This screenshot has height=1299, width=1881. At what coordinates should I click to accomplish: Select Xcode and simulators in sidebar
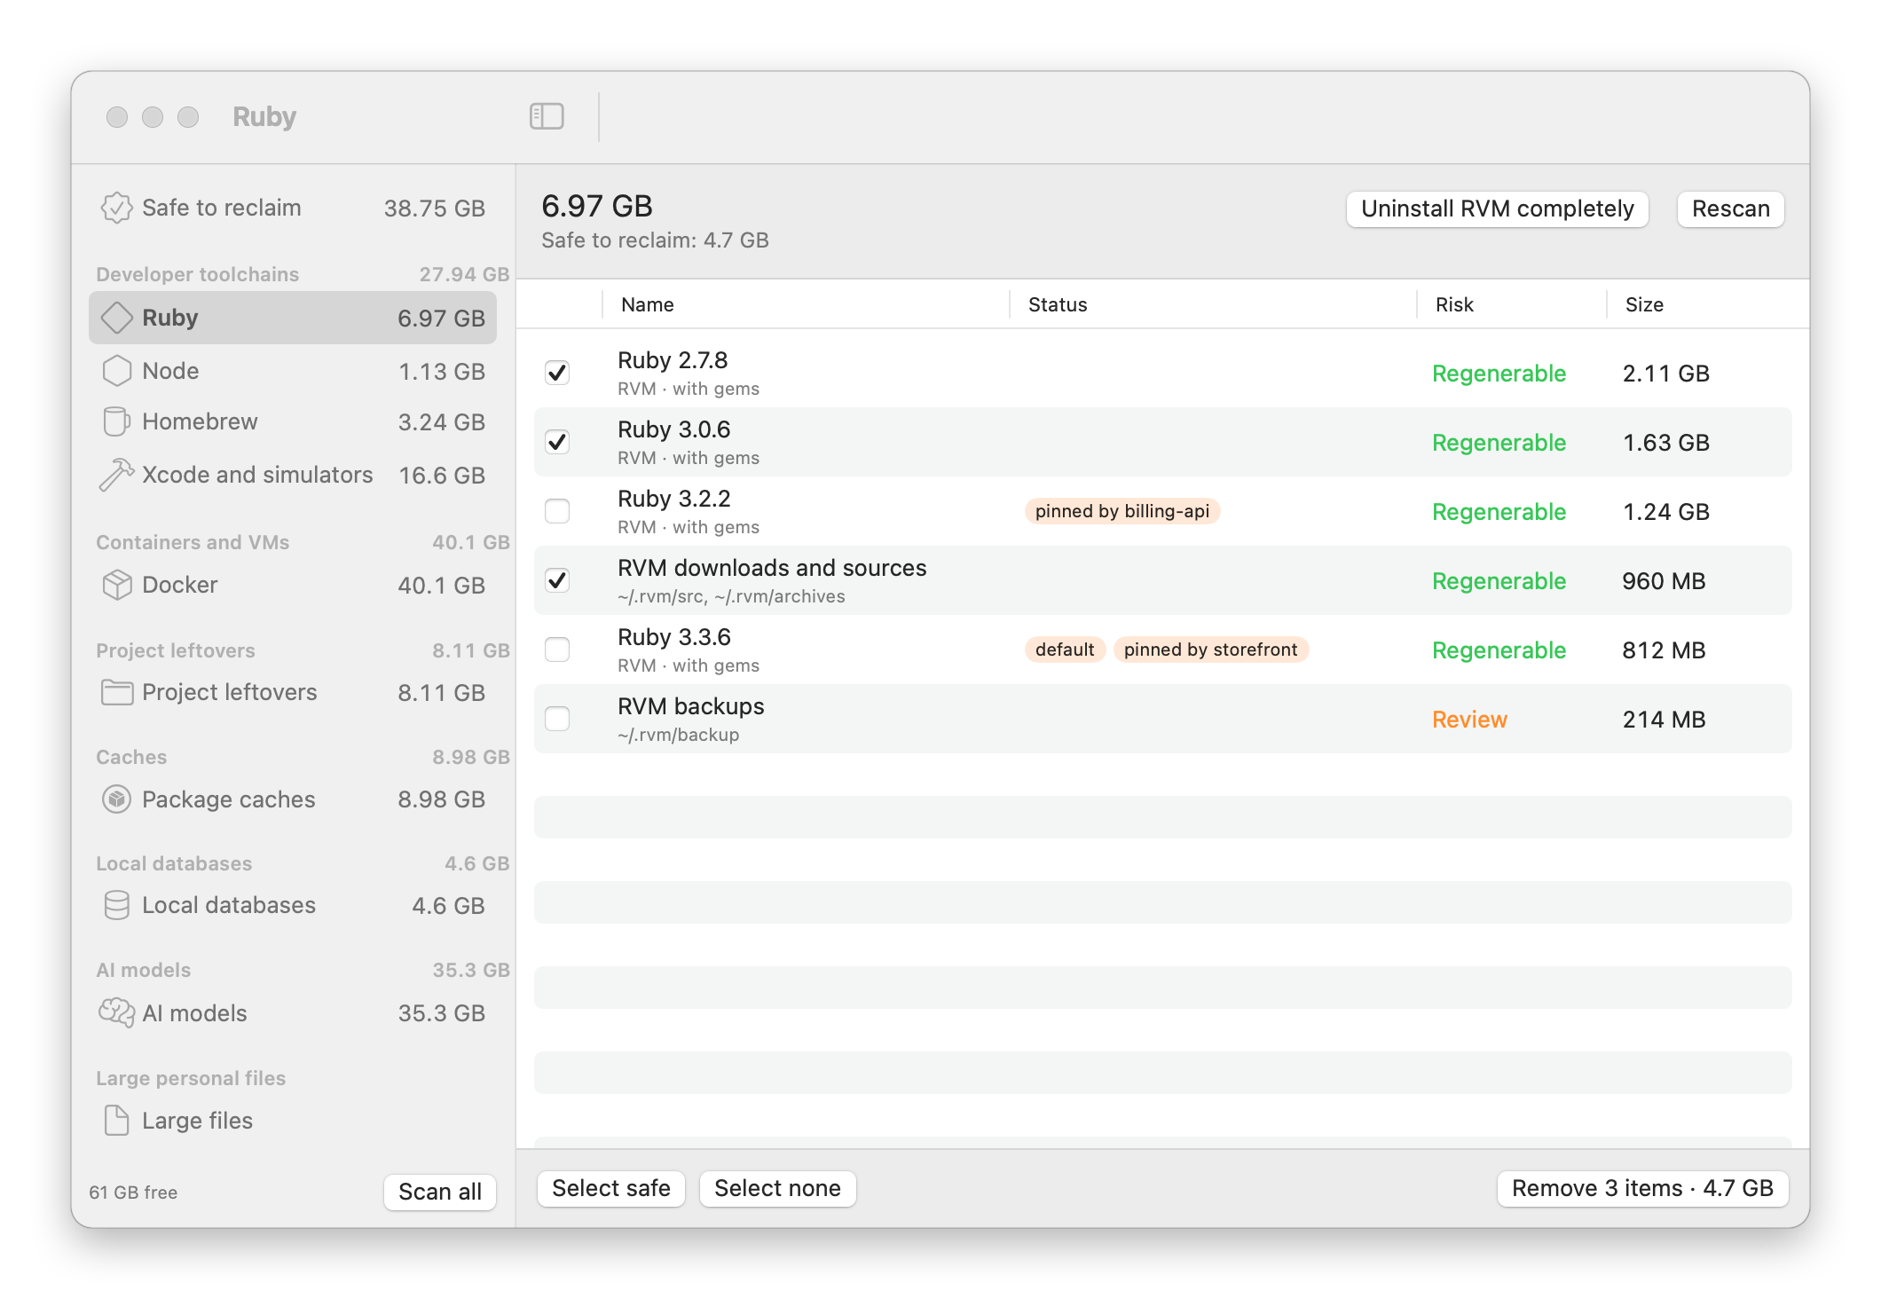click(293, 475)
